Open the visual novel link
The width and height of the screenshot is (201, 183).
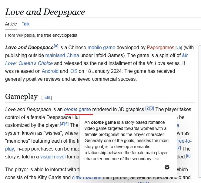pyautogui.click(x=53, y=157)
